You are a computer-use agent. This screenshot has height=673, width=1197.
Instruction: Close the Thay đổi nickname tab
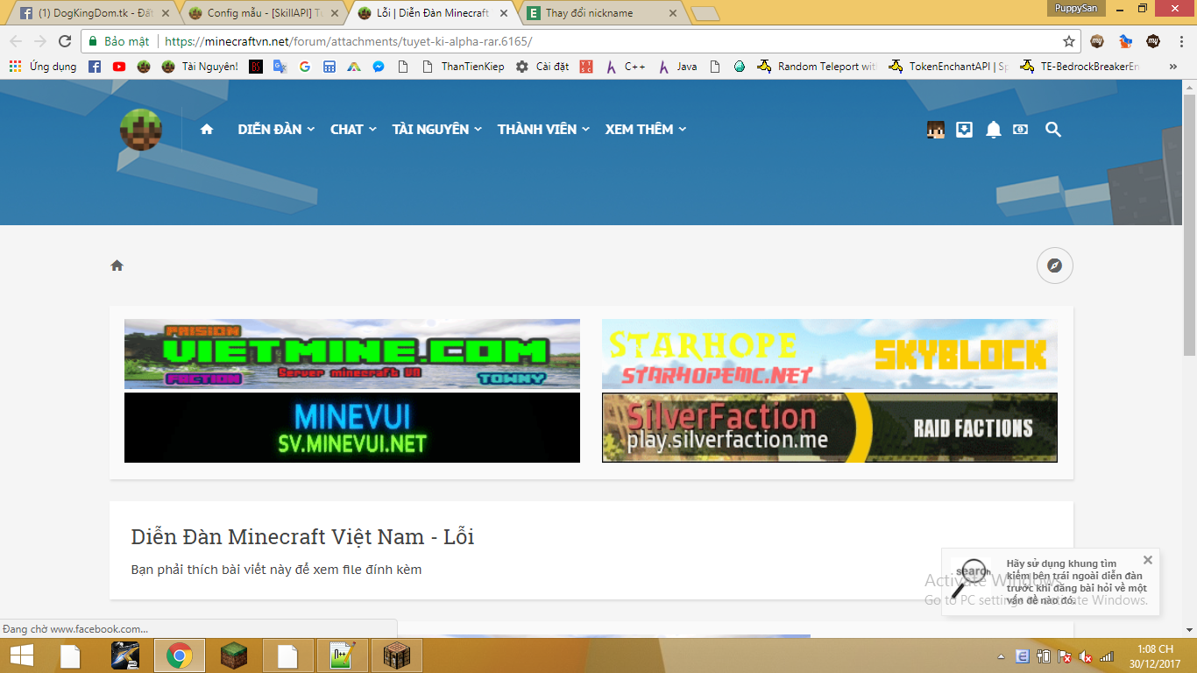point(672,13)
